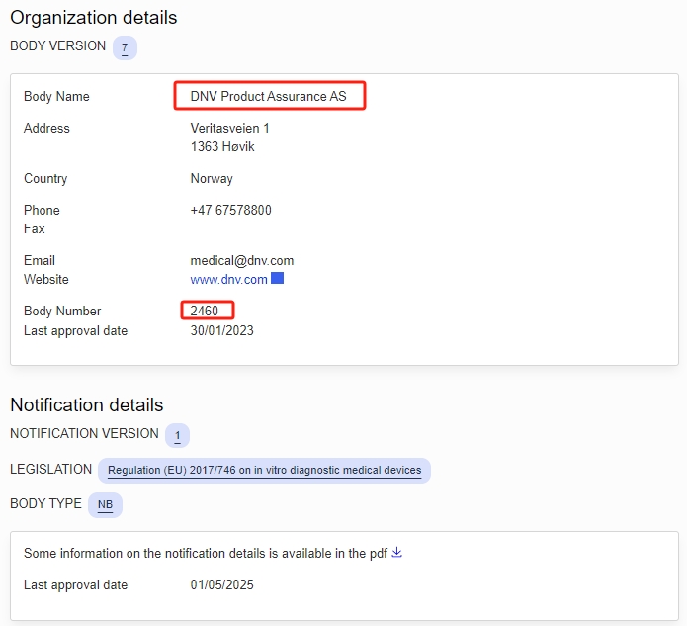Click the NB body type badge
Viewport: 687px width, 626px height.
[x=105, y=505]
